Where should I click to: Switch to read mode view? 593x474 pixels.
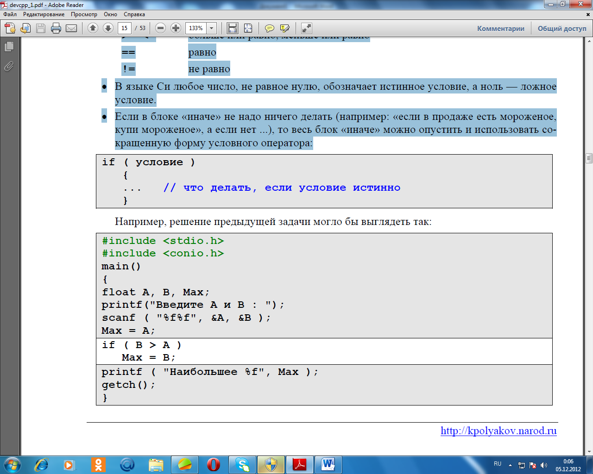tap(306, 28)
